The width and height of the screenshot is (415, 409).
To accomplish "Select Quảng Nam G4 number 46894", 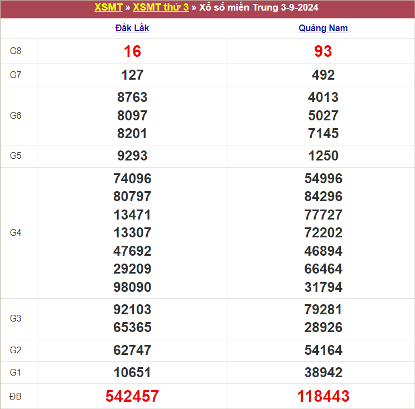I will [323, 251].
